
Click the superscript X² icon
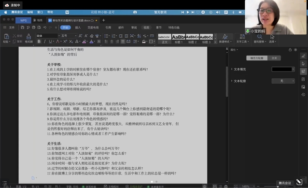(65, 42)
